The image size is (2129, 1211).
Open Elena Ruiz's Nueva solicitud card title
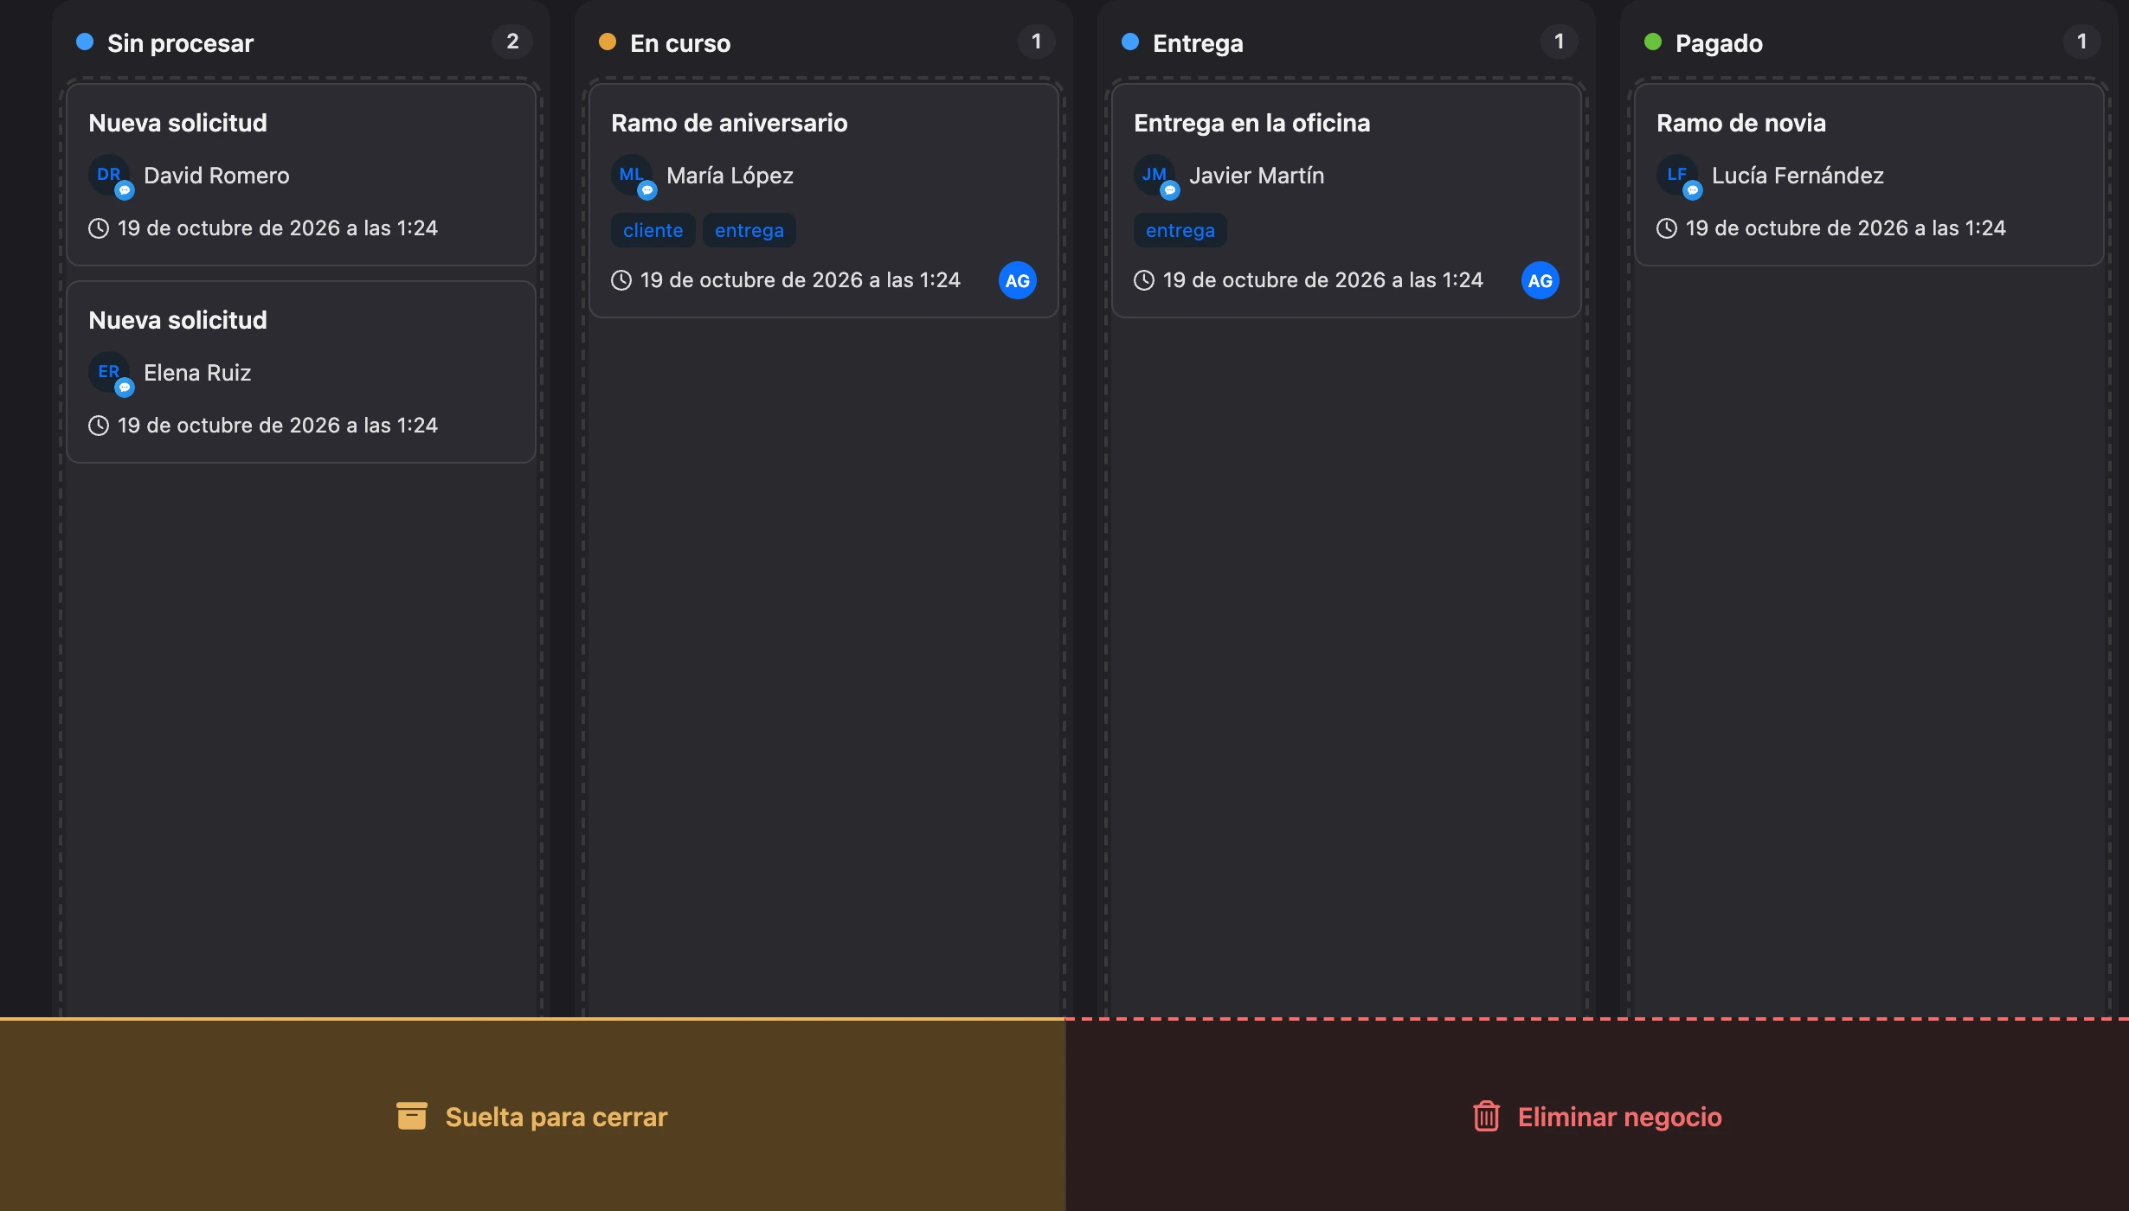[177, 320]
